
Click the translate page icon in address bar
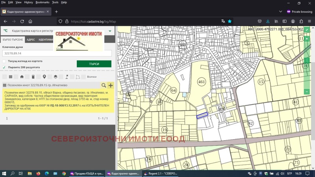pos(223,21)
